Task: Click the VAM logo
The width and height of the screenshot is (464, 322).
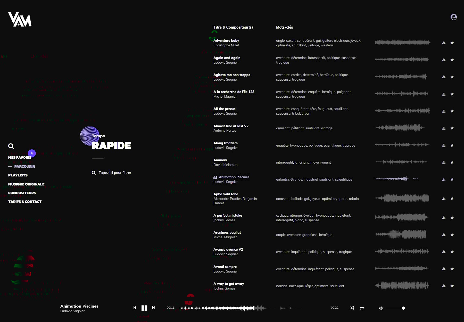Action: point(20,20)
